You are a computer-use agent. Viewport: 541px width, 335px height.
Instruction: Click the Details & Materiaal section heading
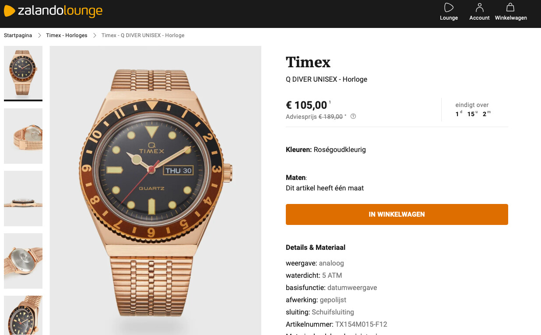(316, 247)
